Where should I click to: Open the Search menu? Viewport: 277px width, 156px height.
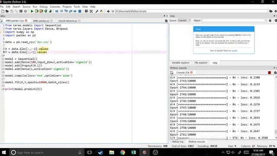16,6
